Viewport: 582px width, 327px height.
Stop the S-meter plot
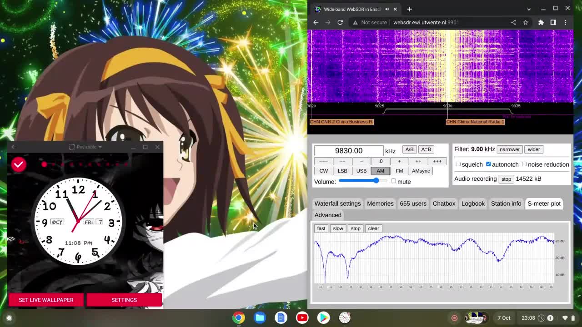coord(356,228)
